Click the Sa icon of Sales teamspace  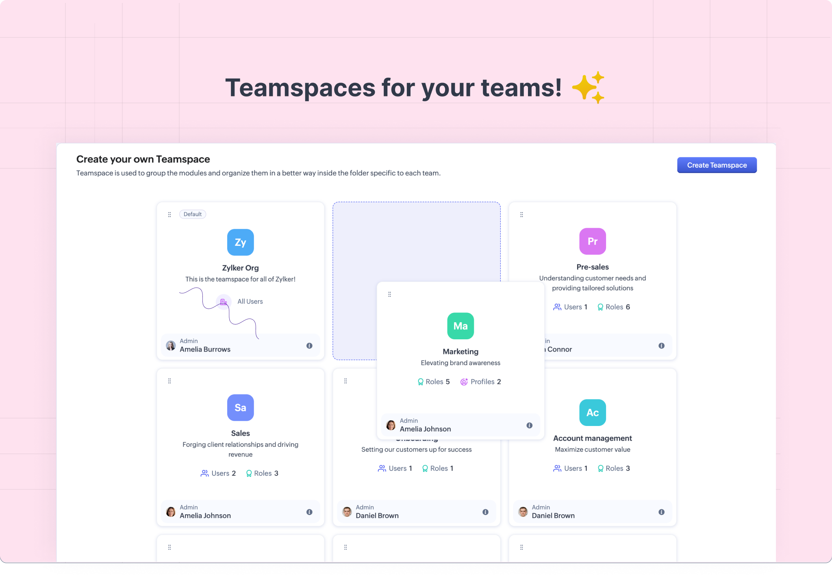(x=240, y=408)
